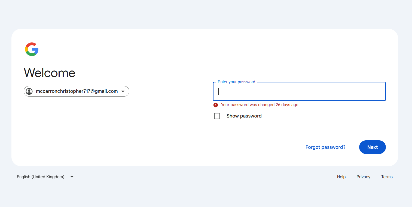Open the Terms link in footer
This screenshot has width=412, height=207.
[x=387, y=177]
